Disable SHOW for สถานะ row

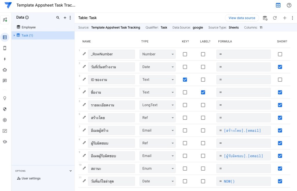(280, 168)
